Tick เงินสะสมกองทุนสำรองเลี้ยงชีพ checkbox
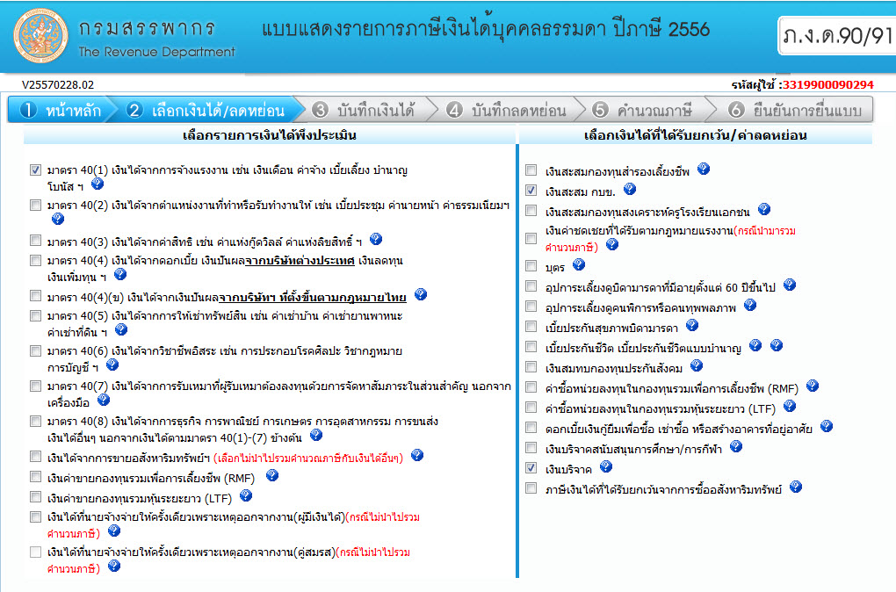The height and width of the screenshot is (592, 896). click(531, 170)
